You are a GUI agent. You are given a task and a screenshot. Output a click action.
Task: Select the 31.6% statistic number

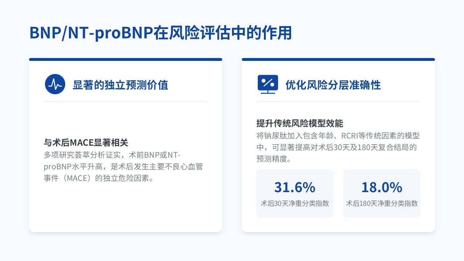(x=295, y=187)
